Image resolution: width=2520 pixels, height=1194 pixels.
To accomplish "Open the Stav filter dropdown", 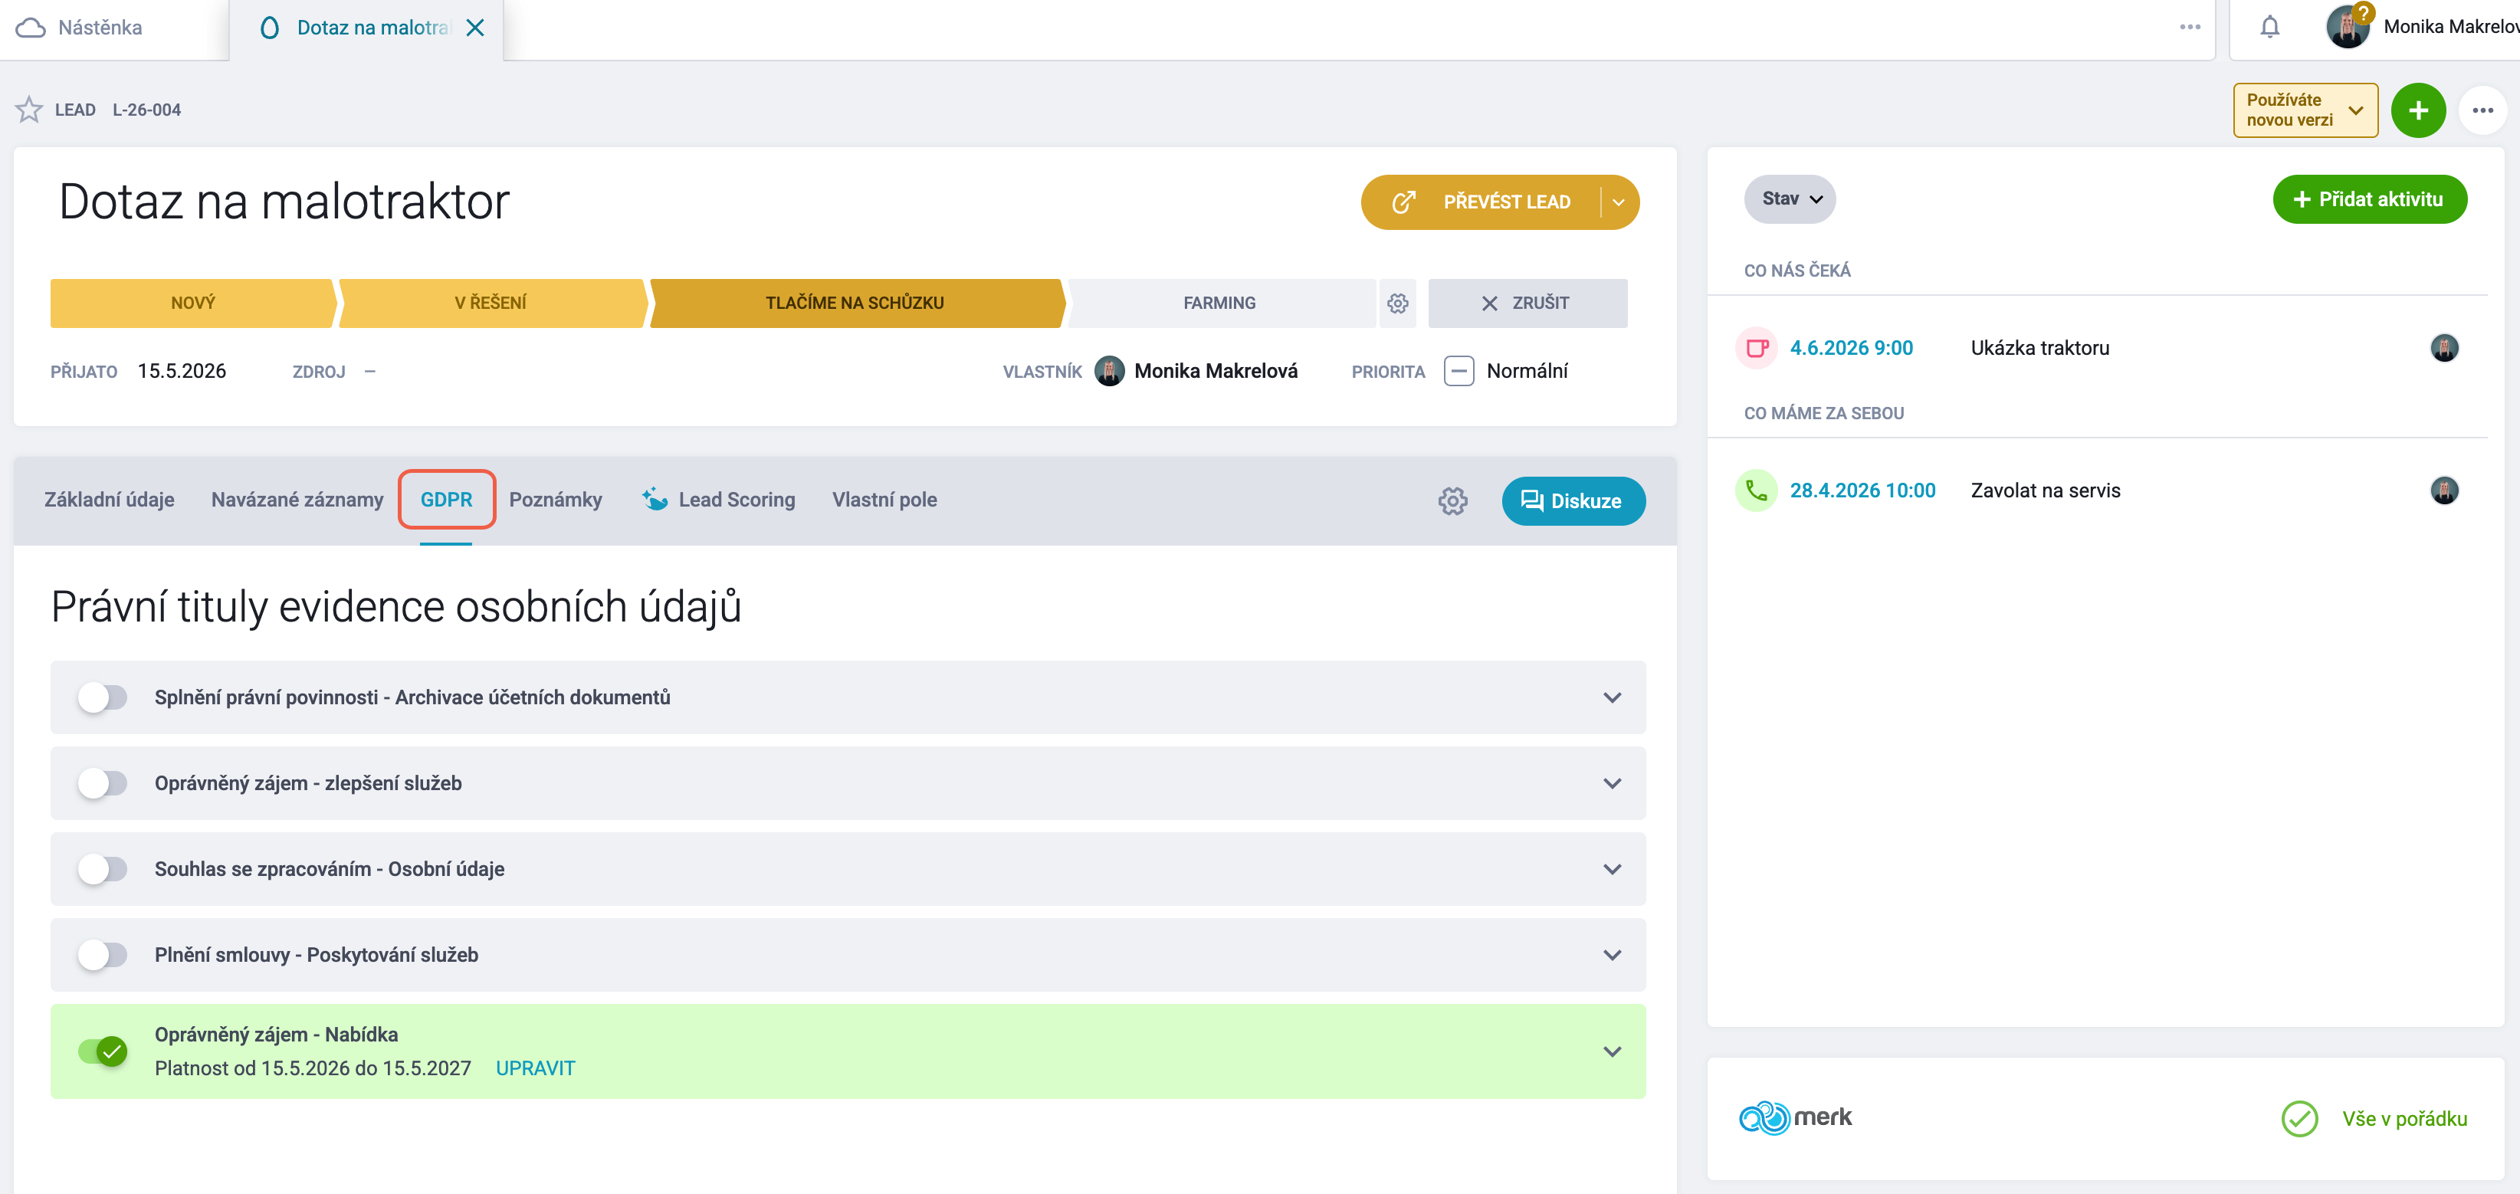I will coord(1790,199).
